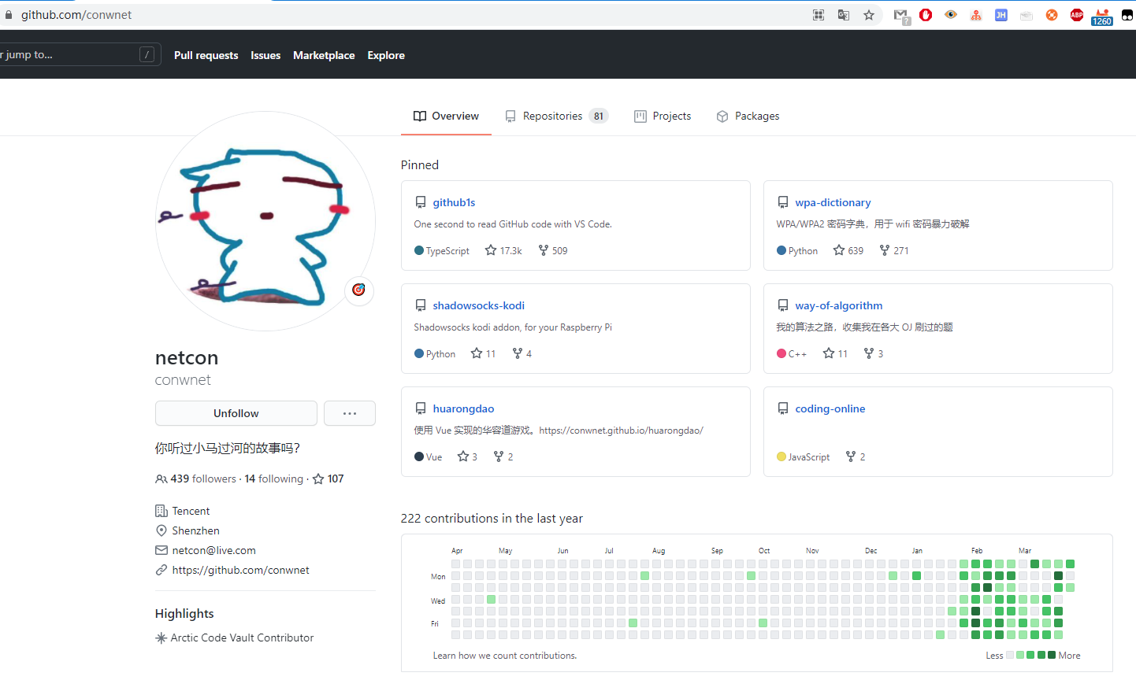
Task: Open the Repositories tab
Action: click(556, 116)
